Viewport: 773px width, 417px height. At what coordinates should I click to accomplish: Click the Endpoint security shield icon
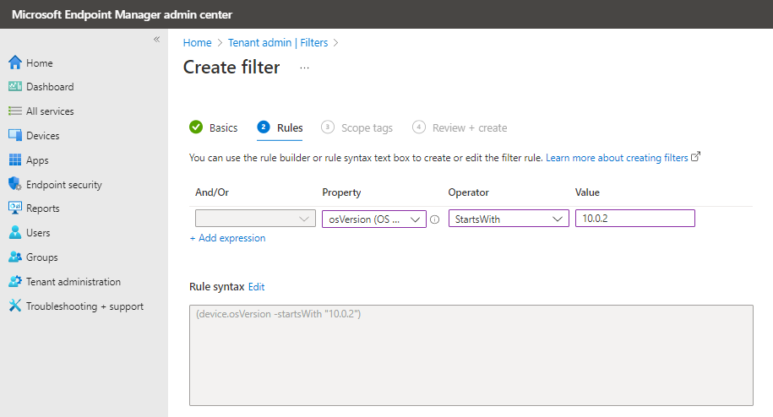click(x=15, y=184)
